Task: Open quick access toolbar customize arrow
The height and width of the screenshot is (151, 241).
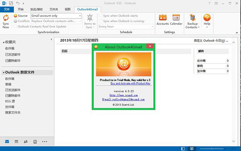Action: click(23, 3)
